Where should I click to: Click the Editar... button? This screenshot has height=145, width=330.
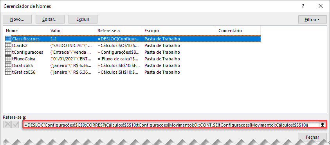[50, 19]
